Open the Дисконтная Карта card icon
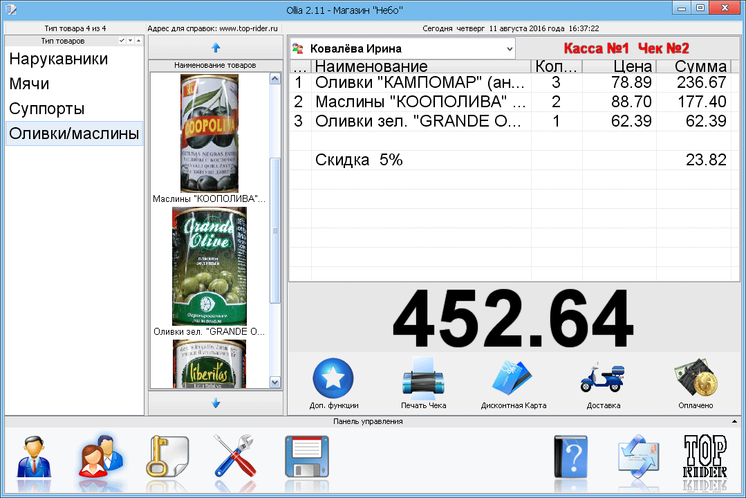The image size is (746, 498). point(513,378)
